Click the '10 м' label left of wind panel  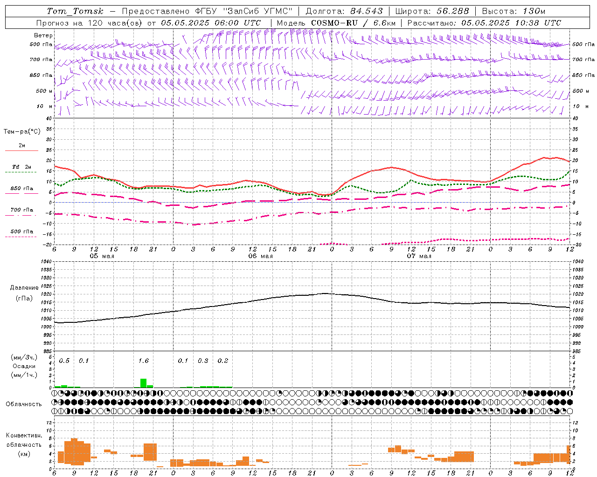click(x=45, y=107)
